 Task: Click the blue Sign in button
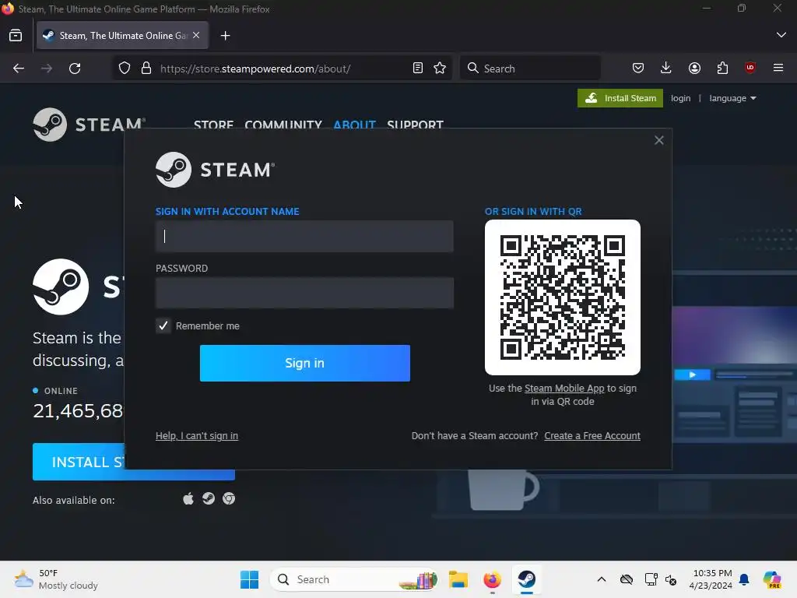[305, 363]
